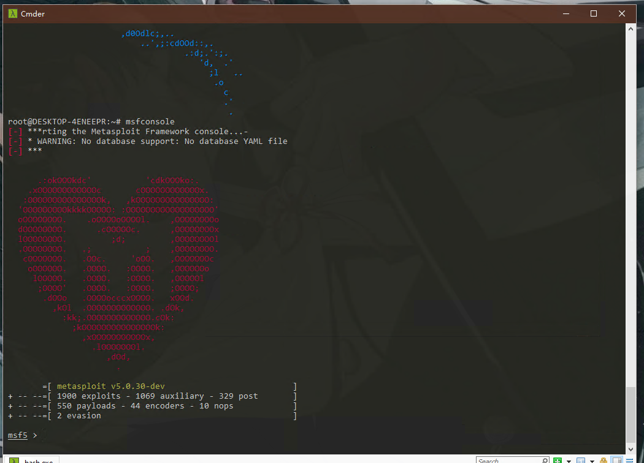Click the magnifier icon in Search box
The width and height of the screenshot is (644, 463).
(x=545, y=461)
